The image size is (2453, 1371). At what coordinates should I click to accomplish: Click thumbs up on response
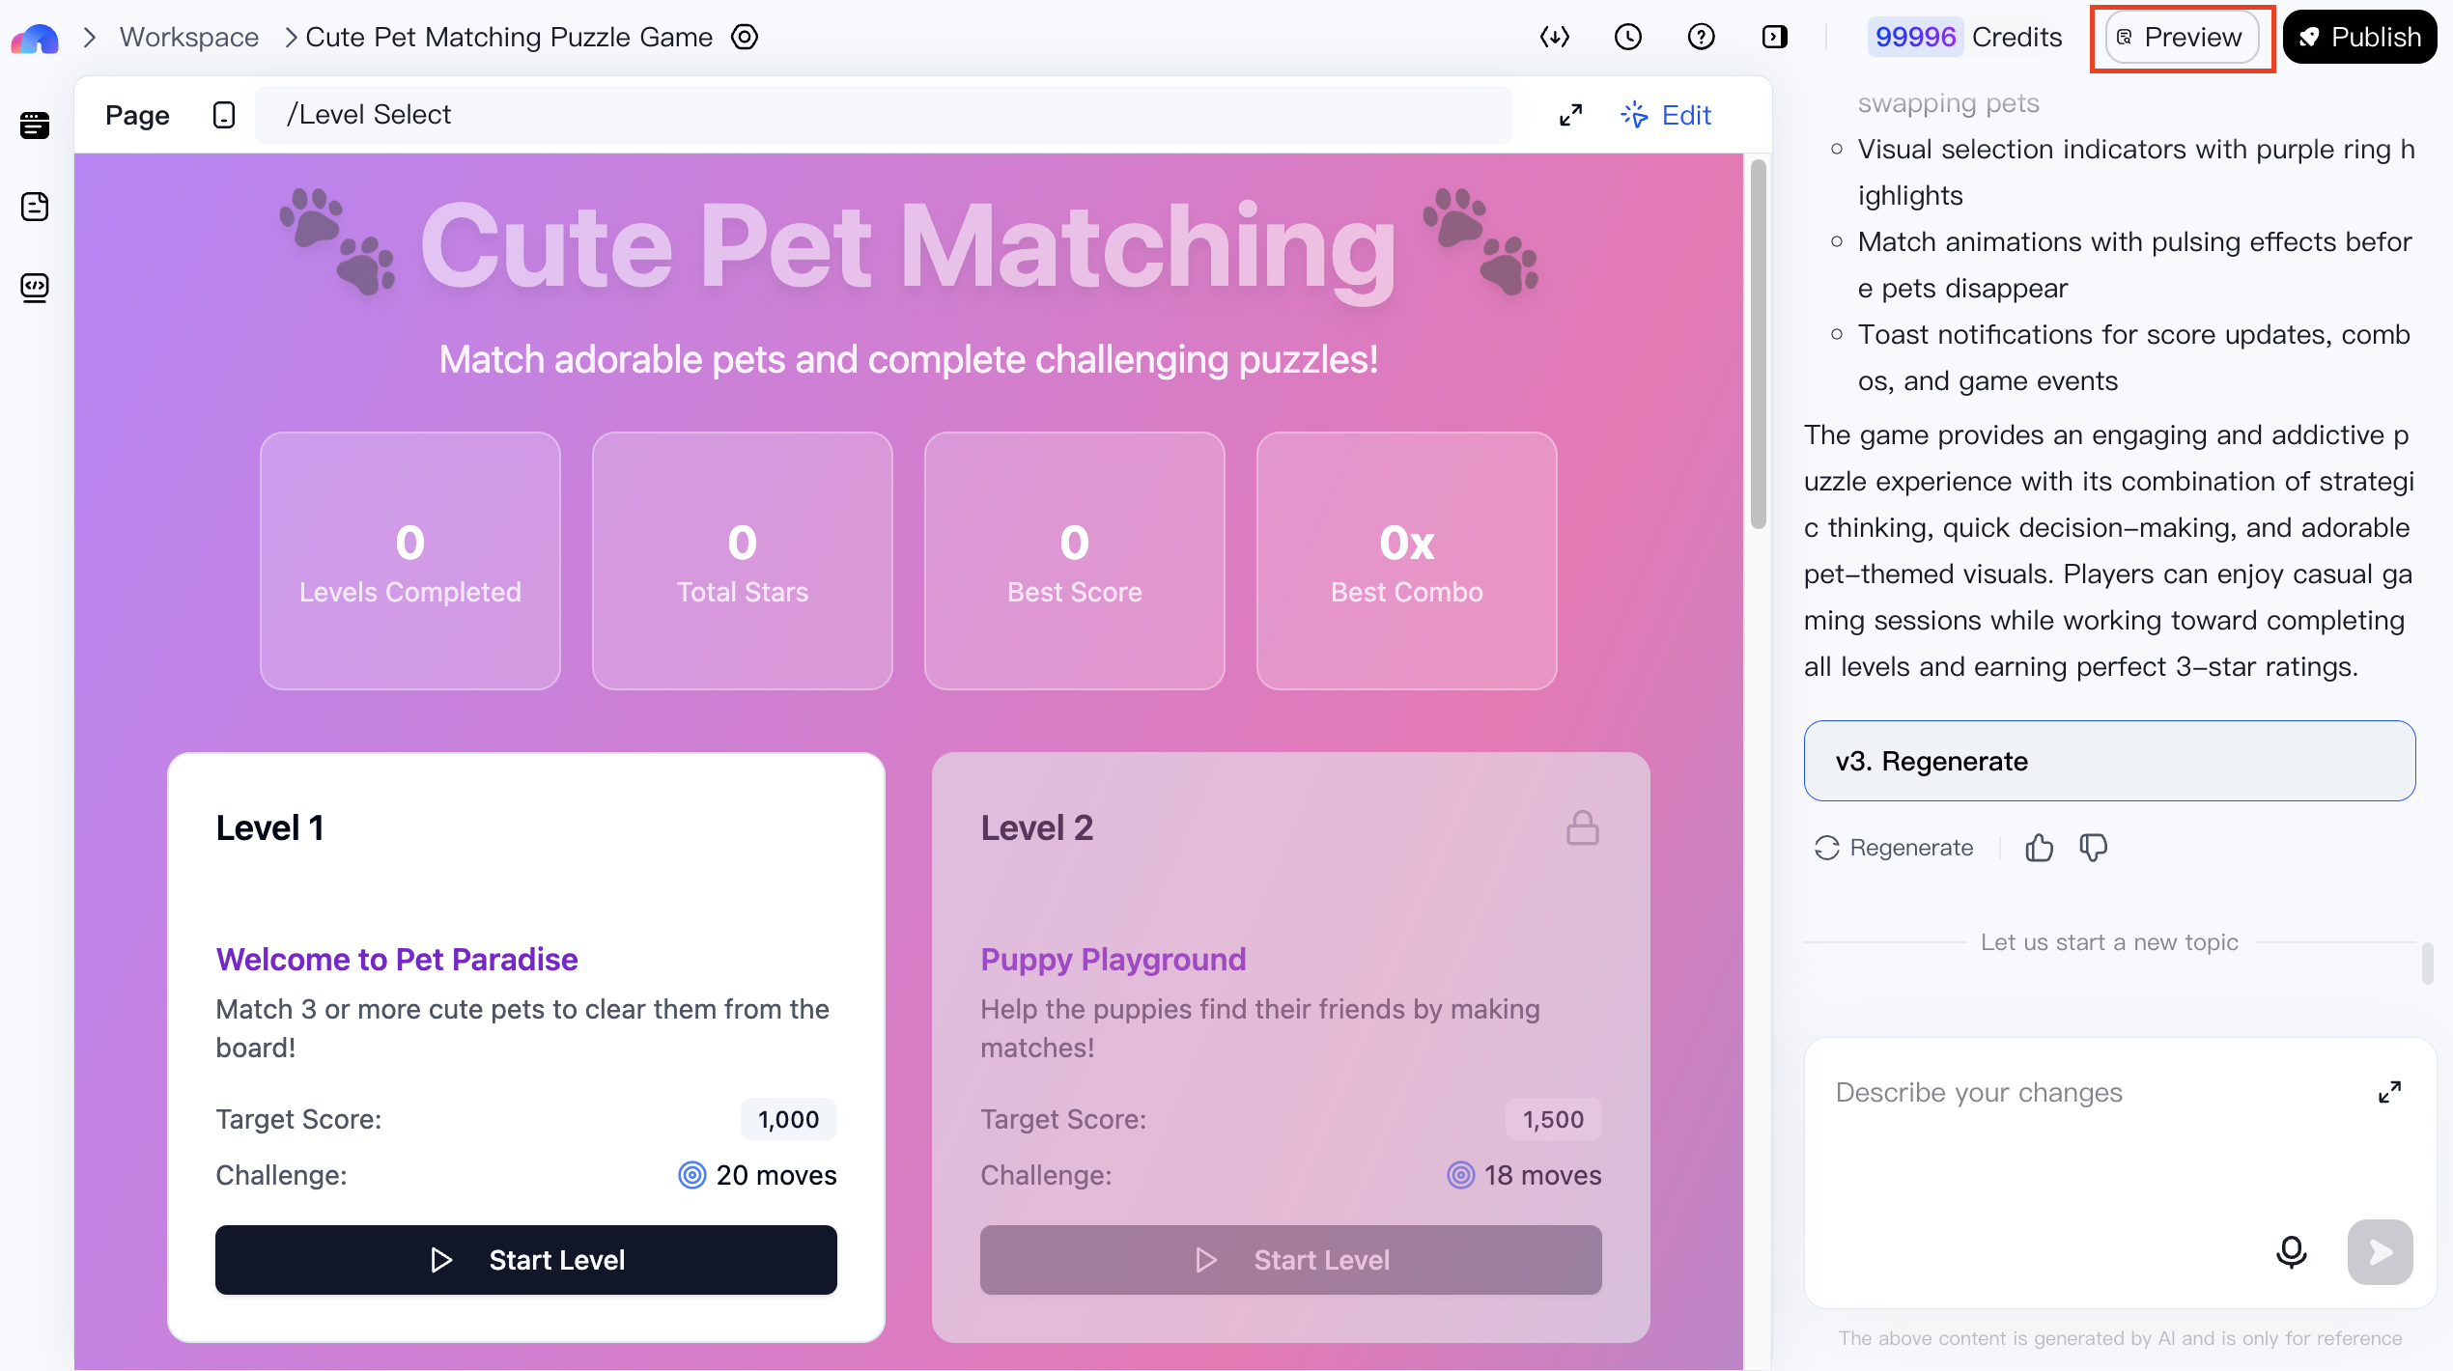click(x=2039, y=848)
